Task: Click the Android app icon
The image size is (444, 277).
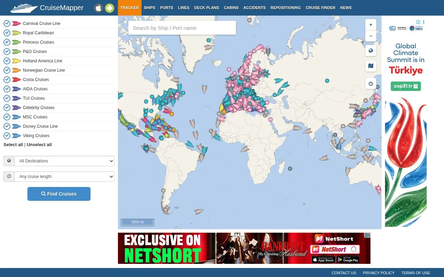Action: (110, 8)
